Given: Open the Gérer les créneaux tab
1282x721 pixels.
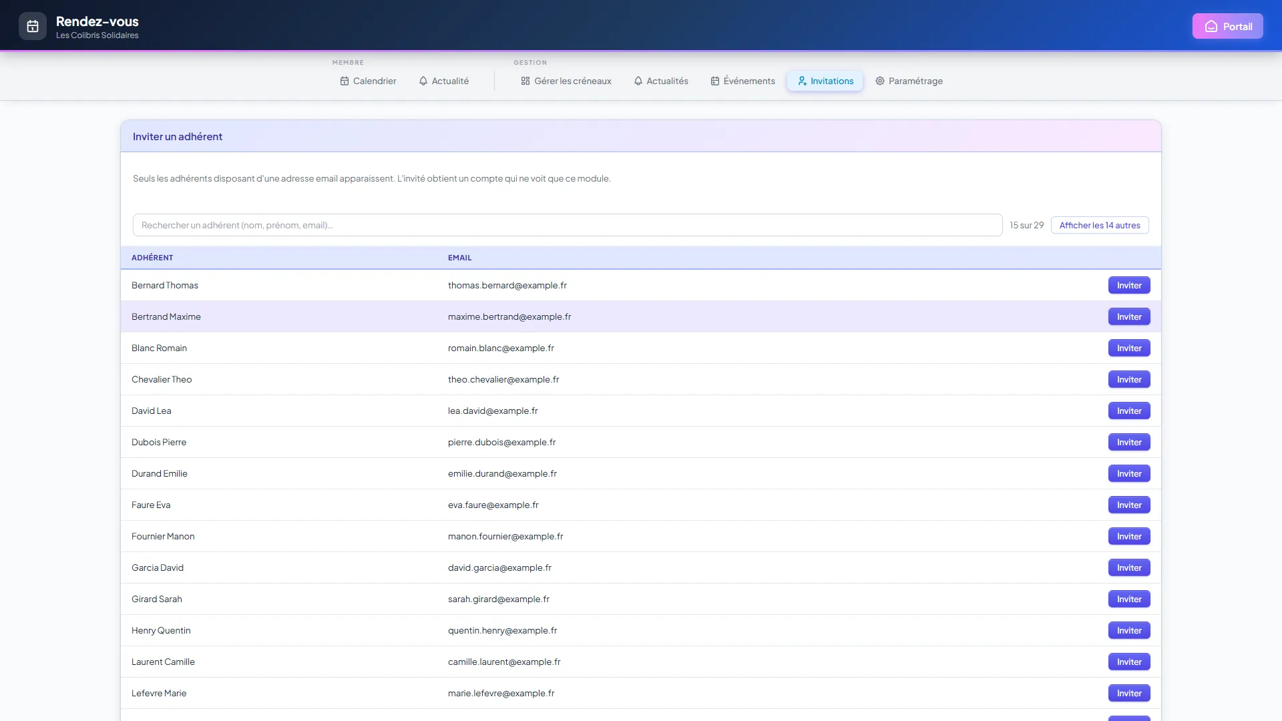Looking at the screenshot, I should click(566, 81).
